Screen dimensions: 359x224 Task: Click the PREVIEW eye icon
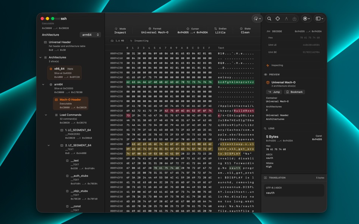tap(266, 75)
